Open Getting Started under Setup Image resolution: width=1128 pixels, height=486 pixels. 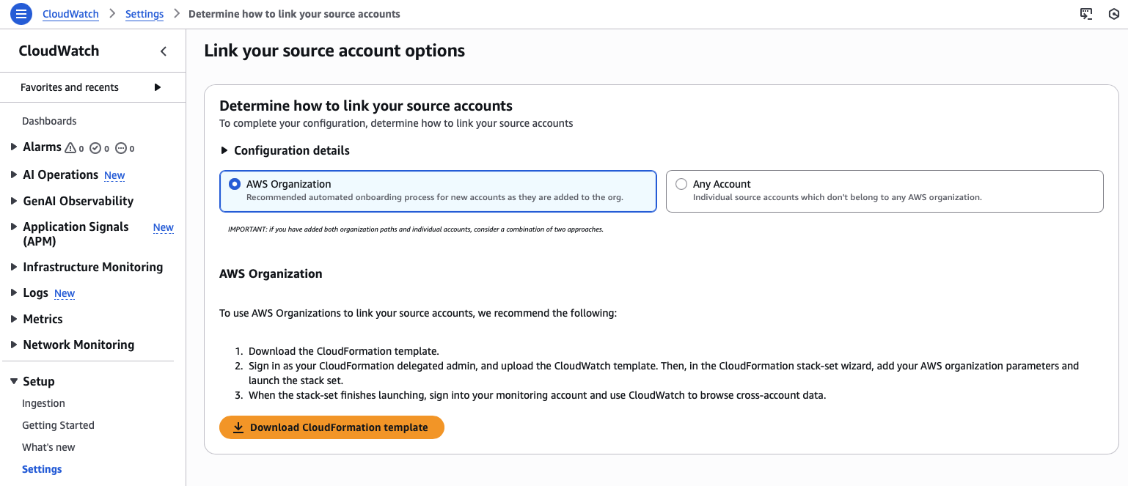58,425
